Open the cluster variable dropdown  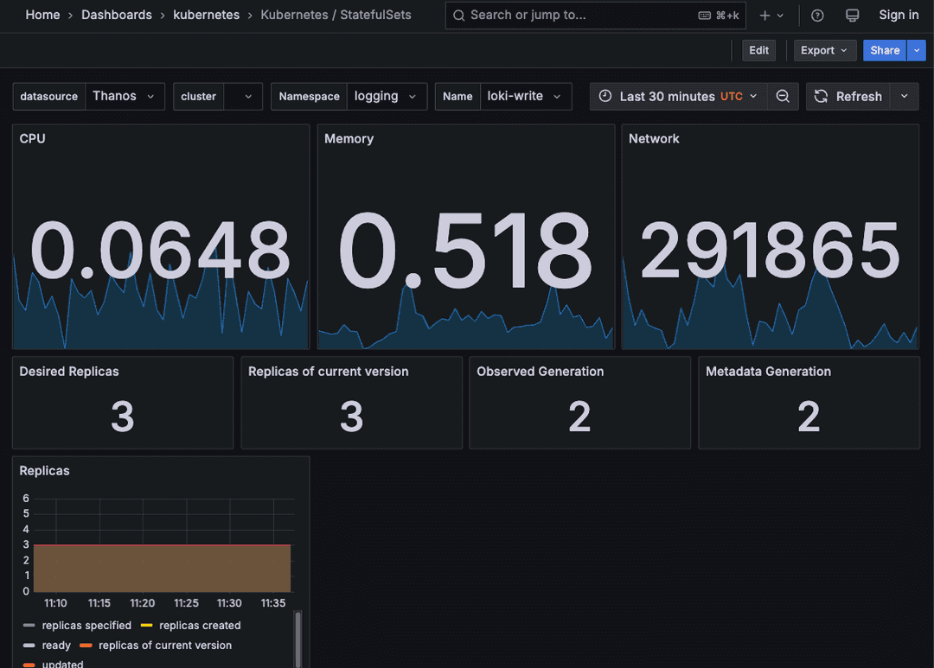tap(242, 97)
